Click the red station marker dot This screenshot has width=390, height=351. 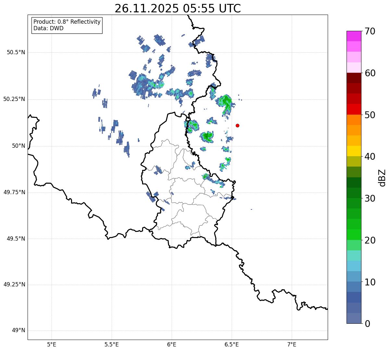(238, 125)
